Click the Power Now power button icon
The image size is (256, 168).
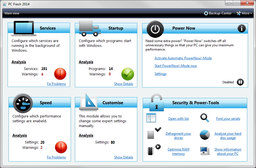(x=155, y=29)
